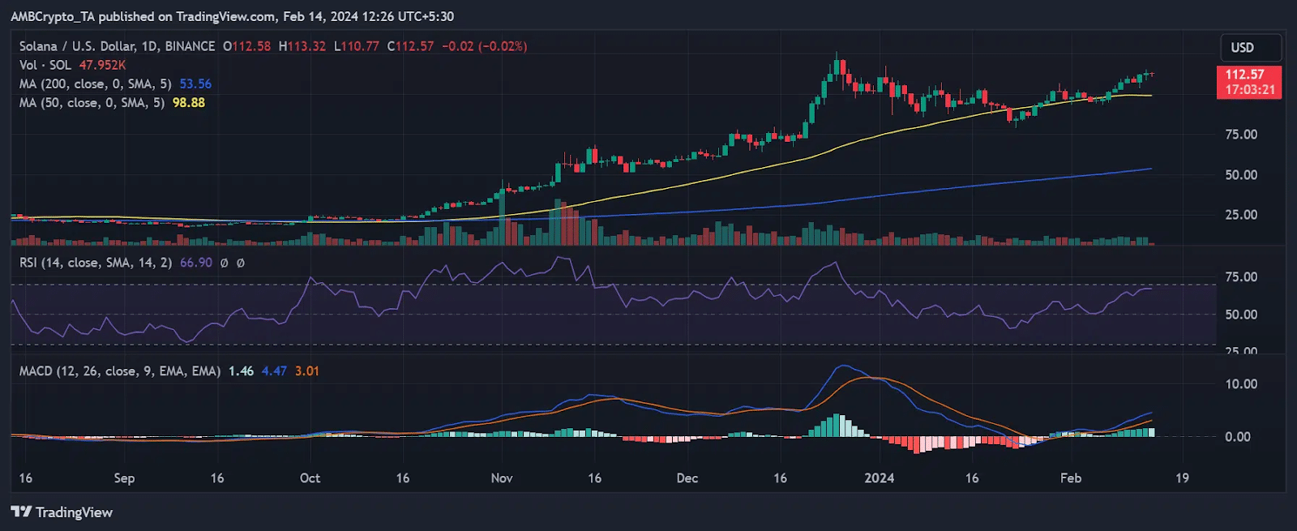Screen dimensions: 1297x531
Task: Click the 10.00 MACD axis label
Action: coord(1241,384)
